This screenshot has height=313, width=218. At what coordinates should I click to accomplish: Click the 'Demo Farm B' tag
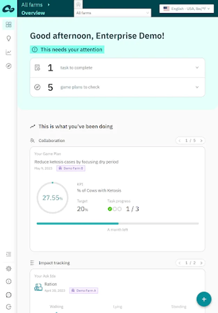click(71, 168)
